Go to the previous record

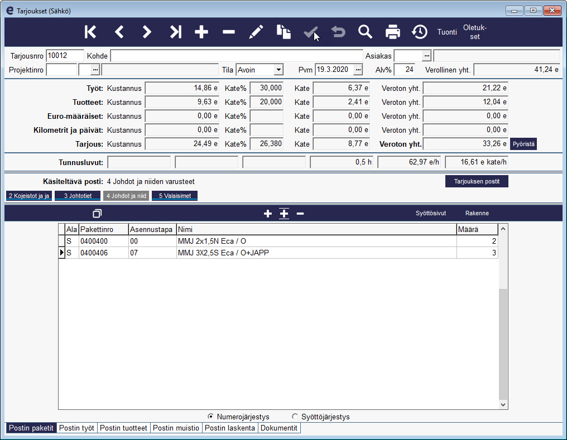(119, 32)
